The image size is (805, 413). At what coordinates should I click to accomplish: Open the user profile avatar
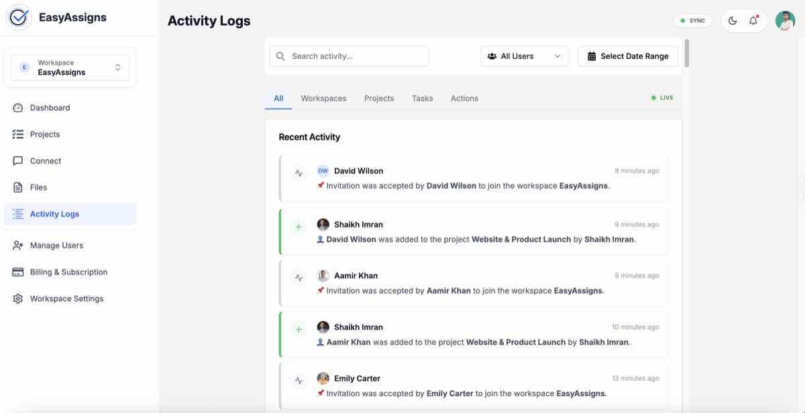coord(784,20)
